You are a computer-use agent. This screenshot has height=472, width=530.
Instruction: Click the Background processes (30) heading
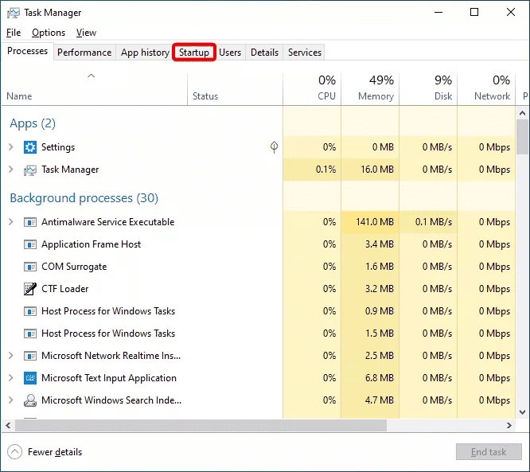pos(84,198)
